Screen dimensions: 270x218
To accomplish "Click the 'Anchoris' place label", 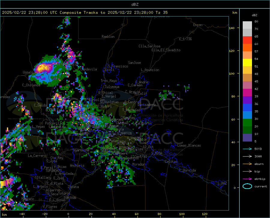I will coord(77,166).
